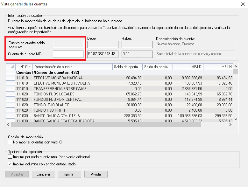Click the Imprimir... button
The width and height of the screenshot is (248, 187).
[69, 174]
